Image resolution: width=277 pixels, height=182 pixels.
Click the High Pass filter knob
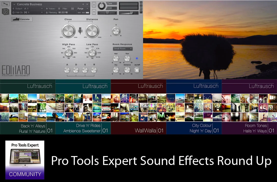pyautogui.click(x=68, y=53)
